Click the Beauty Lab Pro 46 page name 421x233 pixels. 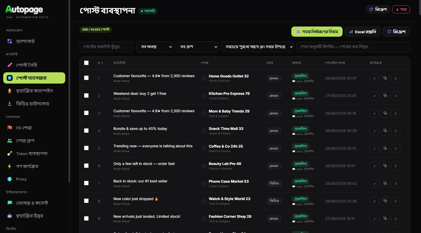[225, 164]
